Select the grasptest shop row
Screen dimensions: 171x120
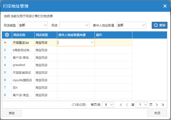67,65
